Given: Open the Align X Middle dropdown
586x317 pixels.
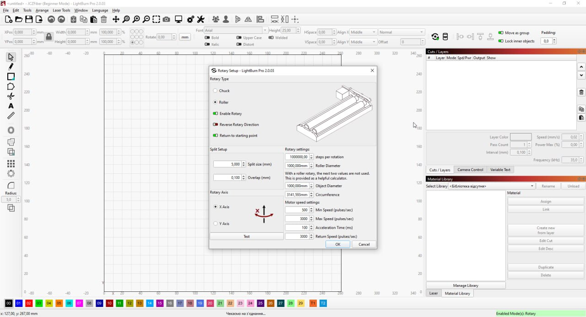Looking at the screenshot, I should click(364, 32).
